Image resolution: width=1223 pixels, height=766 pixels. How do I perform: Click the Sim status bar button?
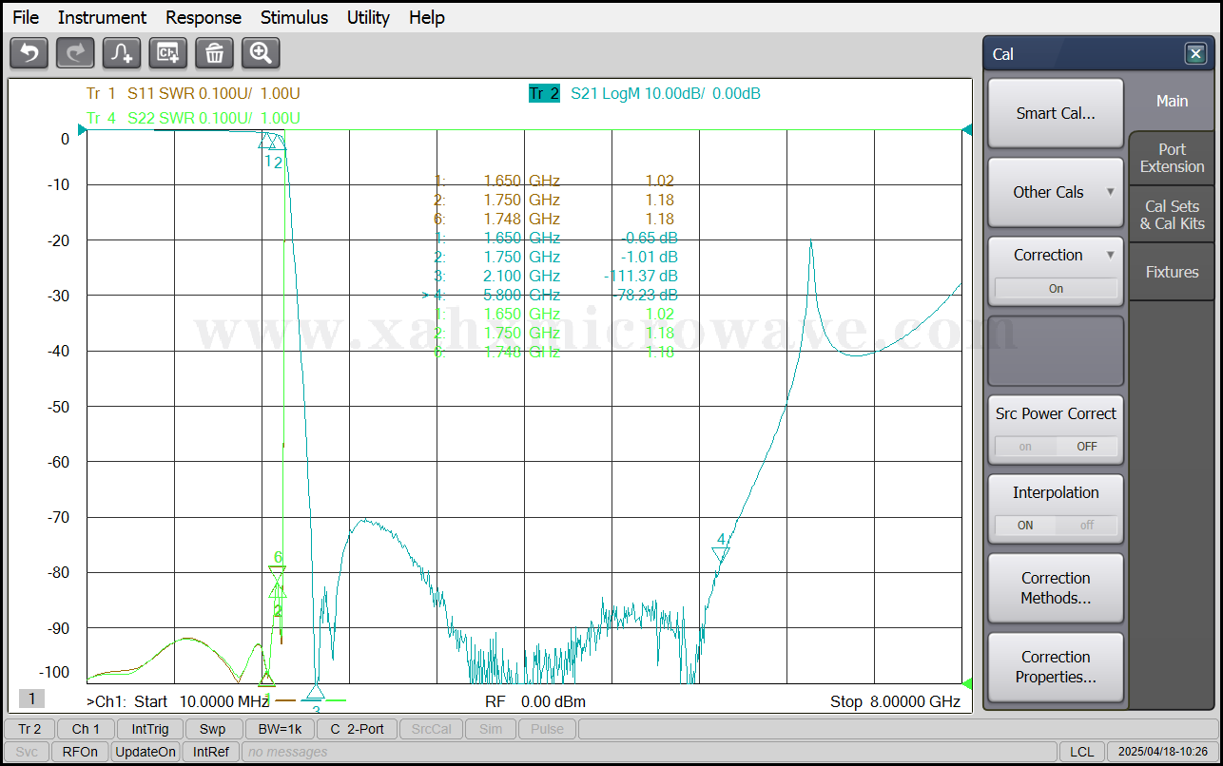pos(491,729)
